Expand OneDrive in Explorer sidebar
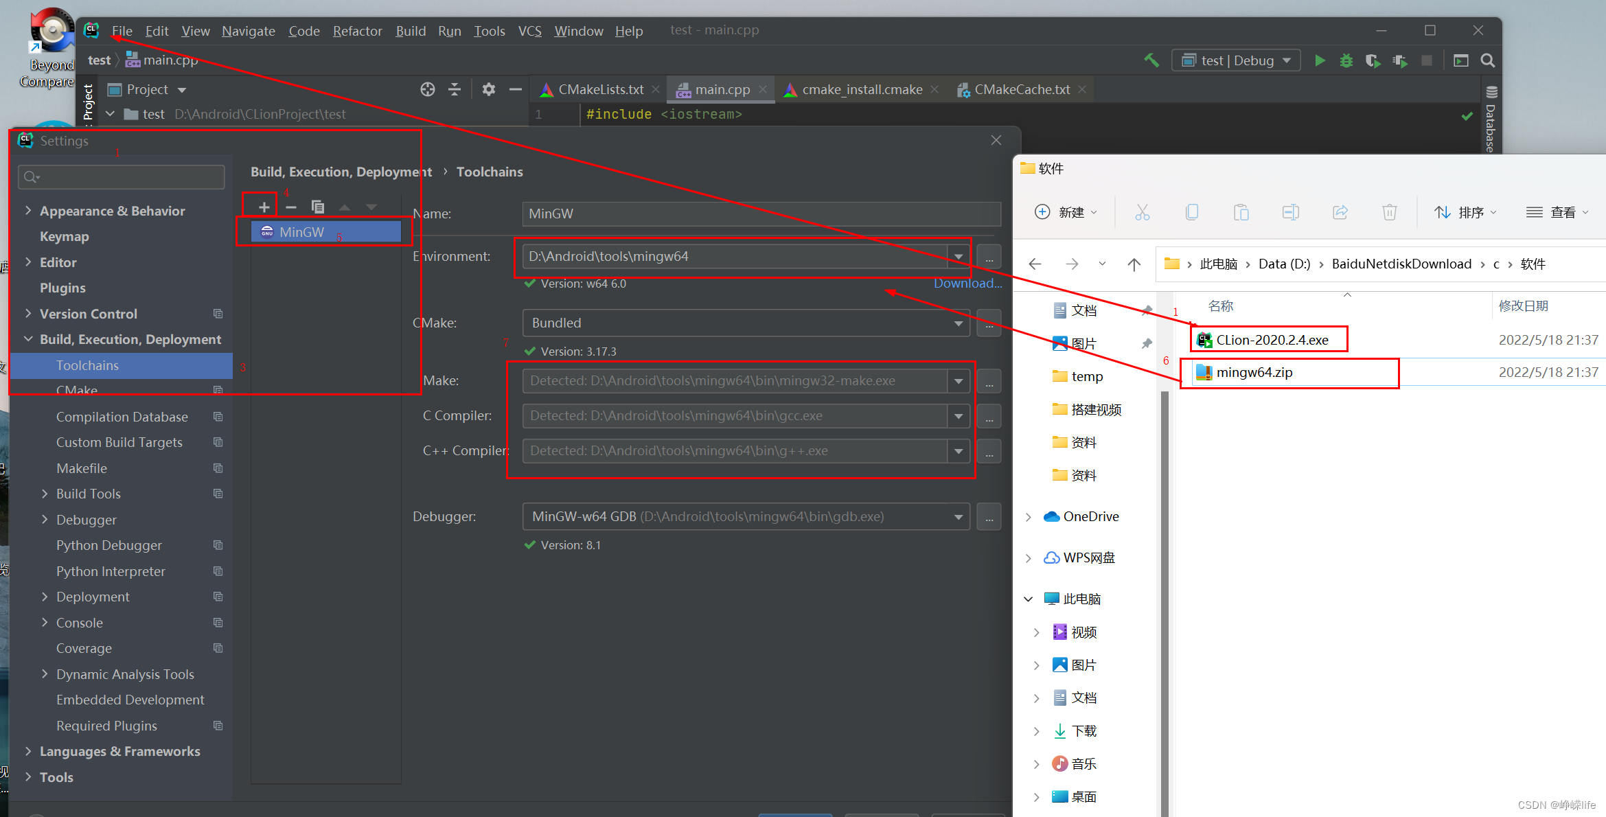The width and height of the screenshot is (1606, 817). (1028, 517)
